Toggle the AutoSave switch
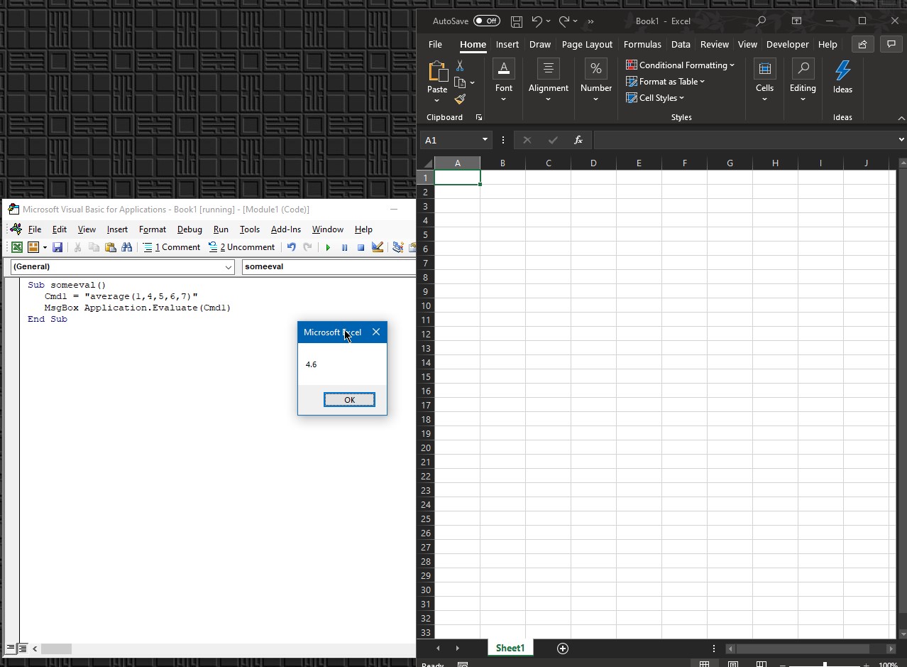 (x=486, y=21)
